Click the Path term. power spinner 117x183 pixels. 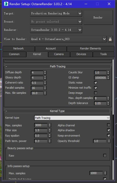click(50, 141)
